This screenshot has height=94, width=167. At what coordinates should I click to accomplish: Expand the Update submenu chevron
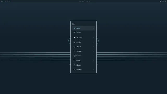(x=93, y=61)
